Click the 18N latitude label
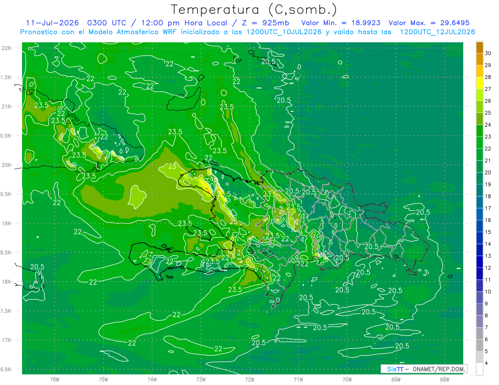The image size is (499, 385). [x=7, y=282]
